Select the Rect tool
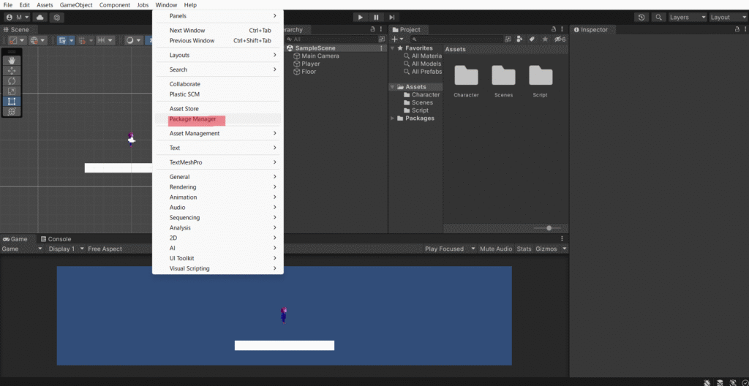Viewport: 749px width, 386px height. 12,102
